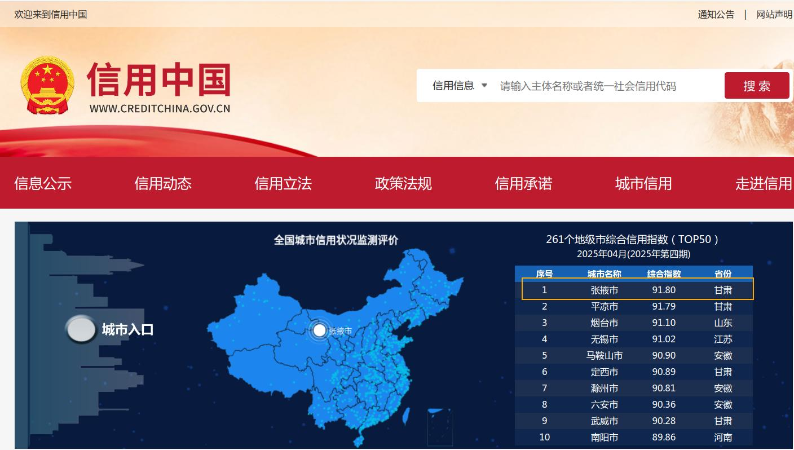Click the 城市入口 round button
The width and height of the screenshot is (794, 450).
pos(81,330)
